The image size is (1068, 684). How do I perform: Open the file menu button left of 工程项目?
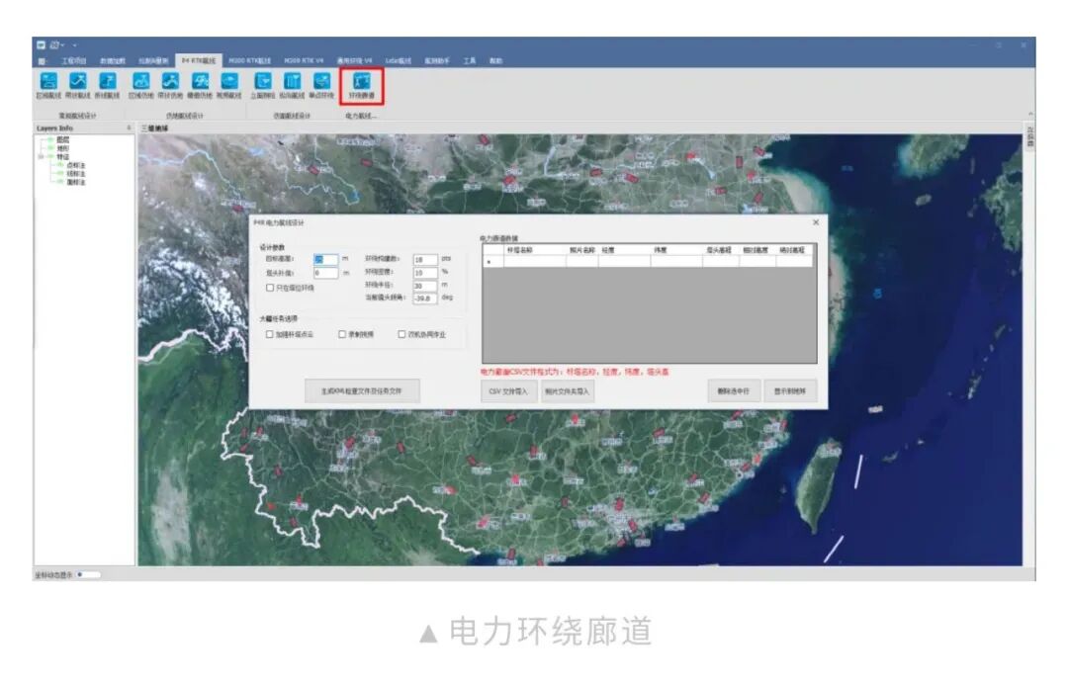coord(42,61)
